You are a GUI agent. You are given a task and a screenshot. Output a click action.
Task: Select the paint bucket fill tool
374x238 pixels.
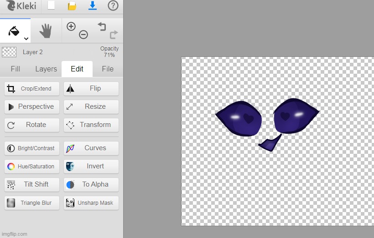(x=14, y=31)
